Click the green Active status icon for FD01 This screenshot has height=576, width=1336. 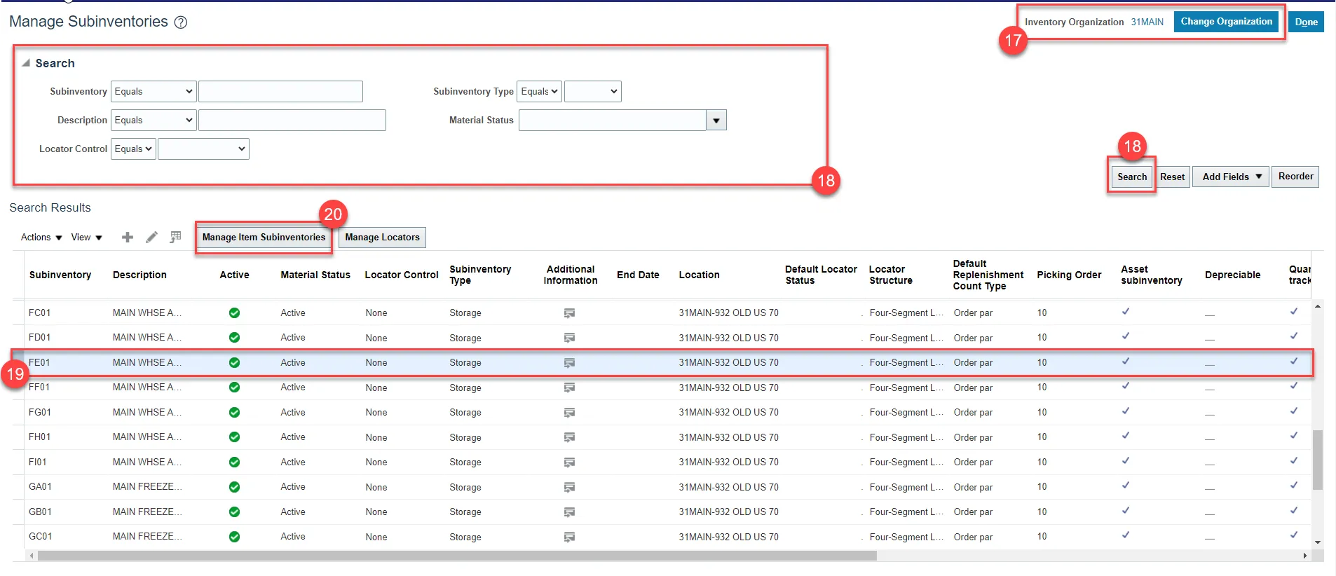234,338
